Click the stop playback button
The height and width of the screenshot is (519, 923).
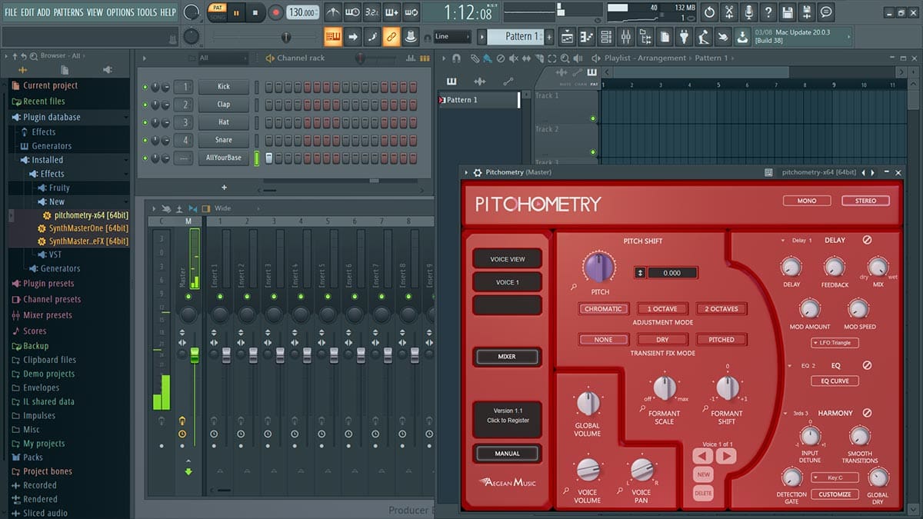click(256, 12)
